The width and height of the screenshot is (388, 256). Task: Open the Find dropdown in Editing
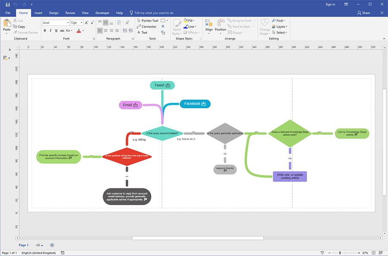(278, 21)
